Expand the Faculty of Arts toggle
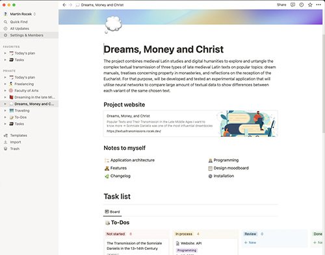 5,91
